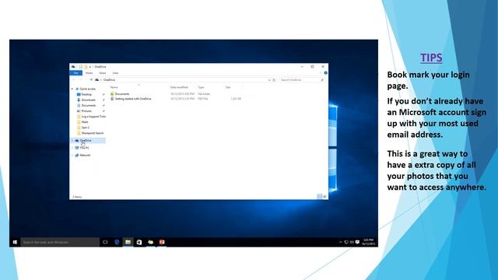Screen dimensions: 498x280
Task: Click the TIPS heading link
Action: click(x=431, y=58)
